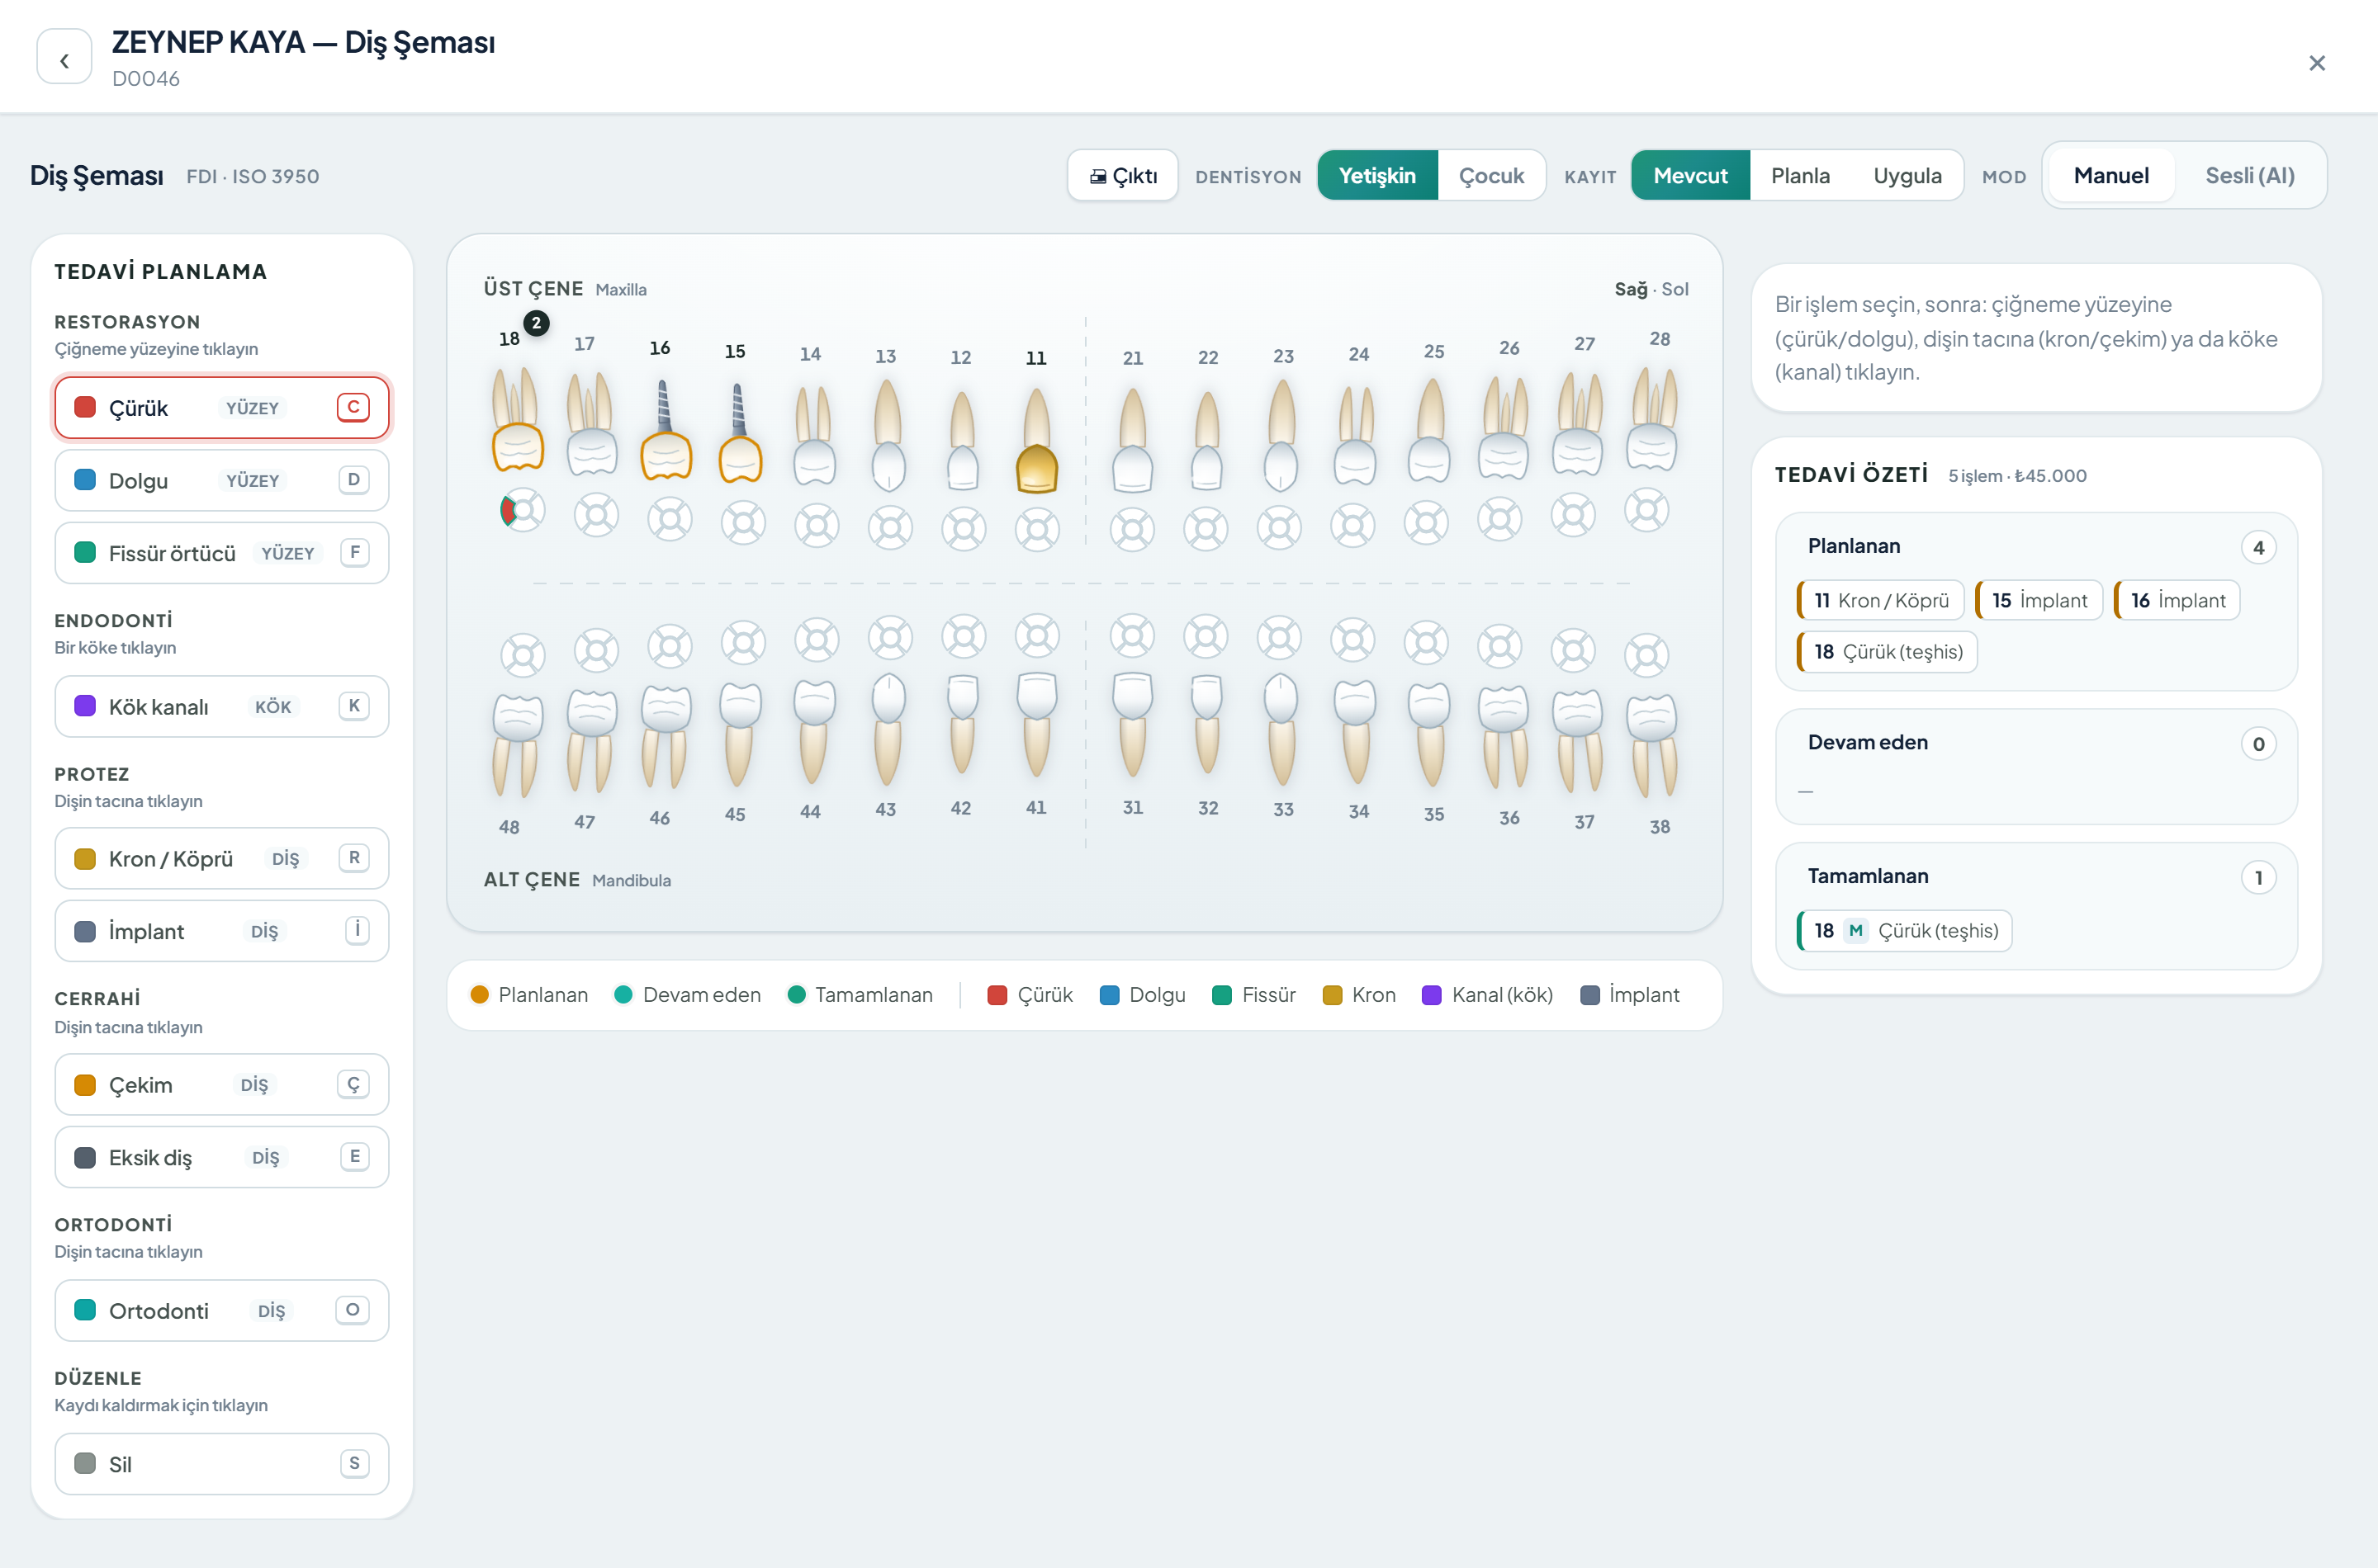Enable Sesli (AI) mode

(x=2249, y=176)
